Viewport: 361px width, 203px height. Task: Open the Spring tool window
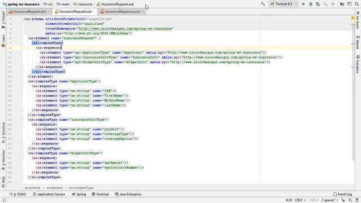click(x=79, y=194)
